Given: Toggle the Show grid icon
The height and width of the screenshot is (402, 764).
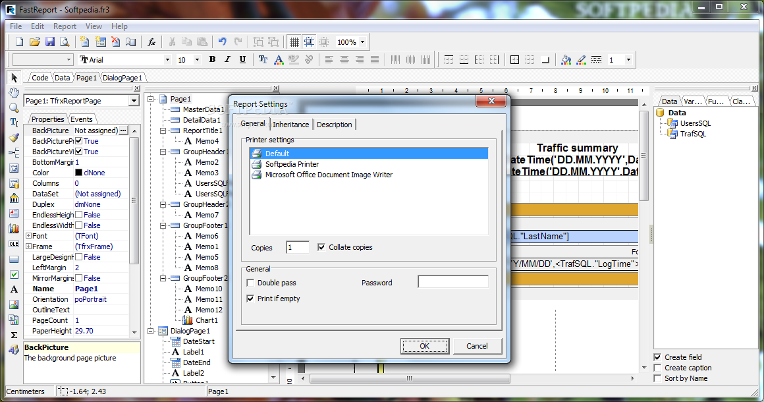Looking at the screenshot, I should [x=294, y=42].
